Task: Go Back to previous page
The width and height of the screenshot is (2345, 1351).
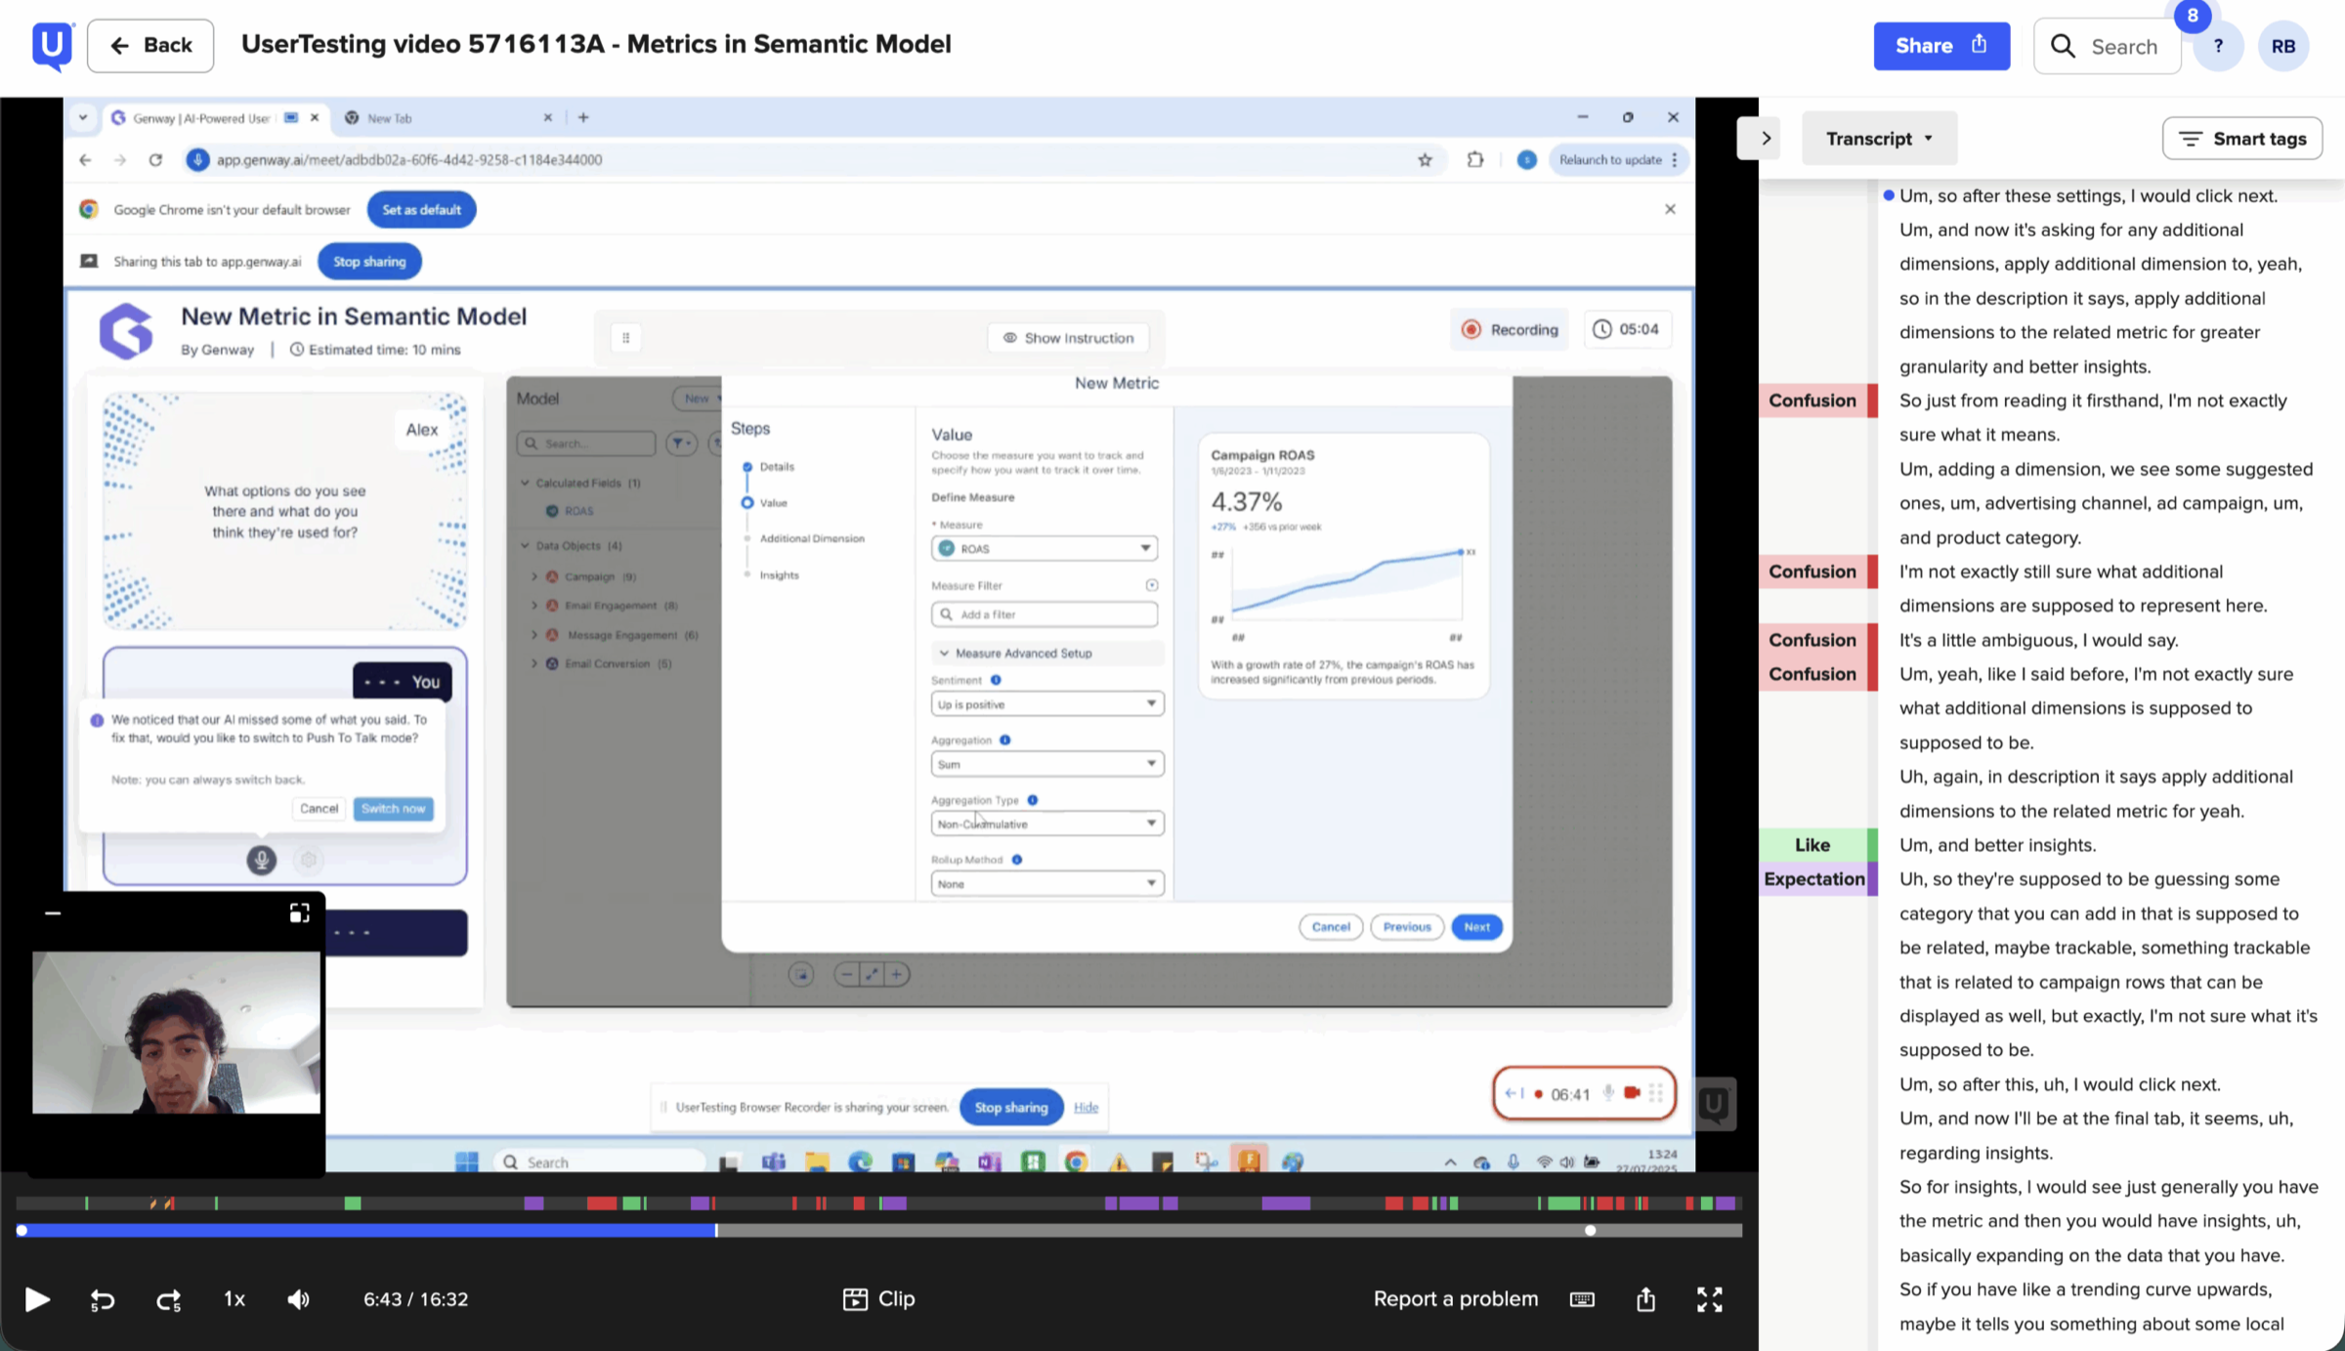Action: (x=150, y=45)
